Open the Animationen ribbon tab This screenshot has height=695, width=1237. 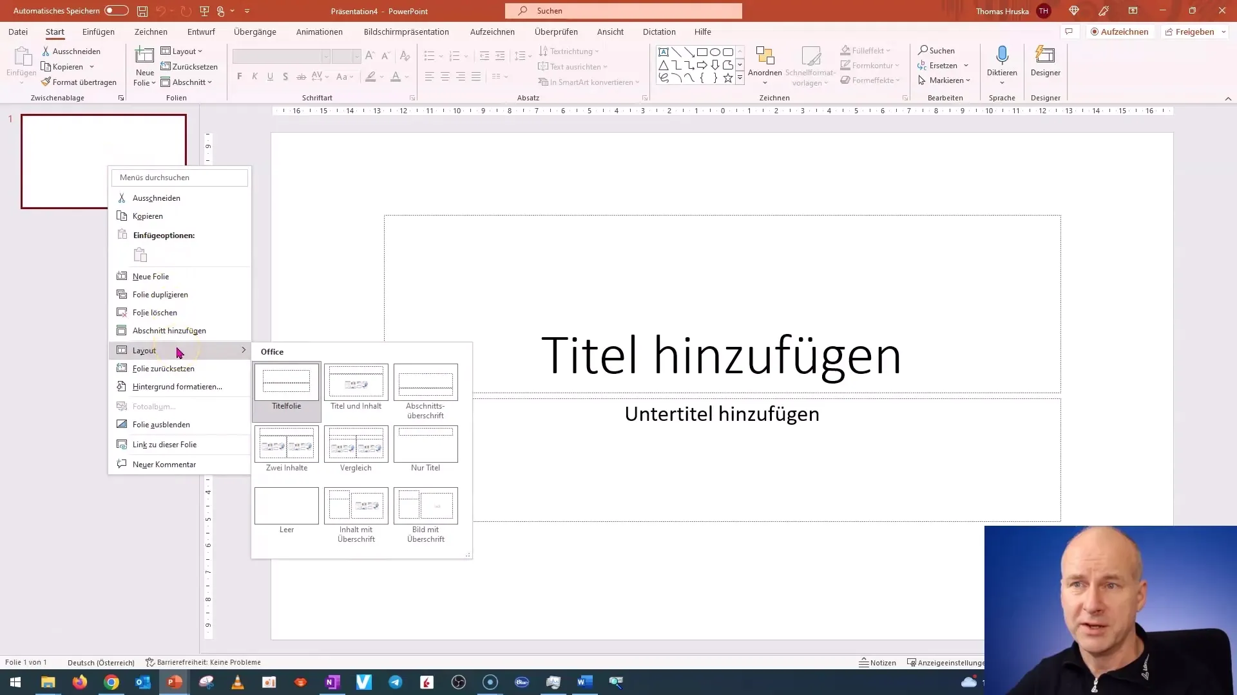pos(320,32)
